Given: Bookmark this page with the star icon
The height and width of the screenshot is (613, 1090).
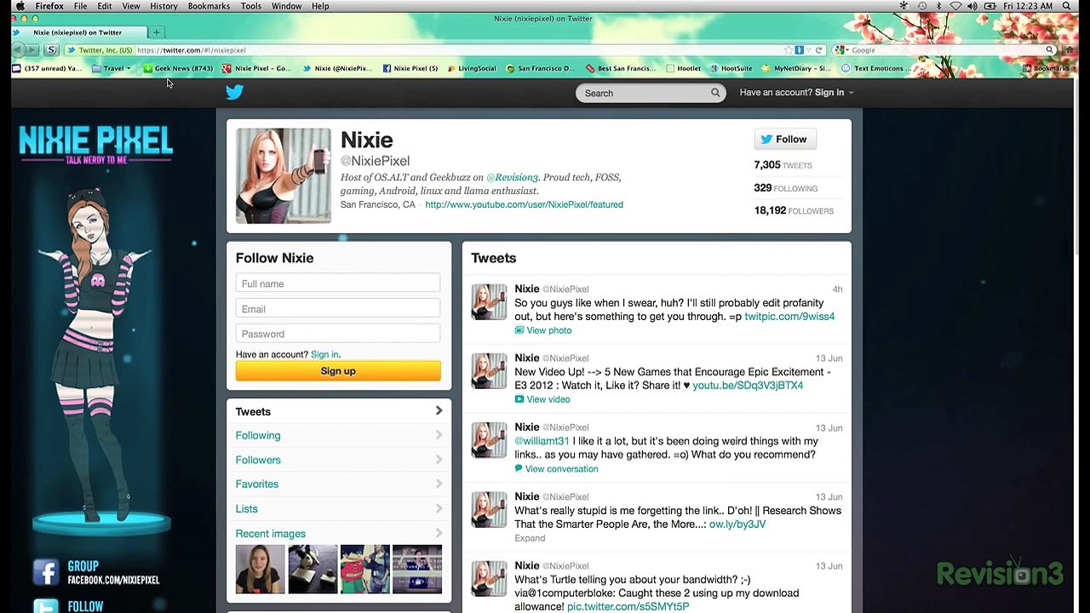Looking at the screenshot, I should click(788, 50).
